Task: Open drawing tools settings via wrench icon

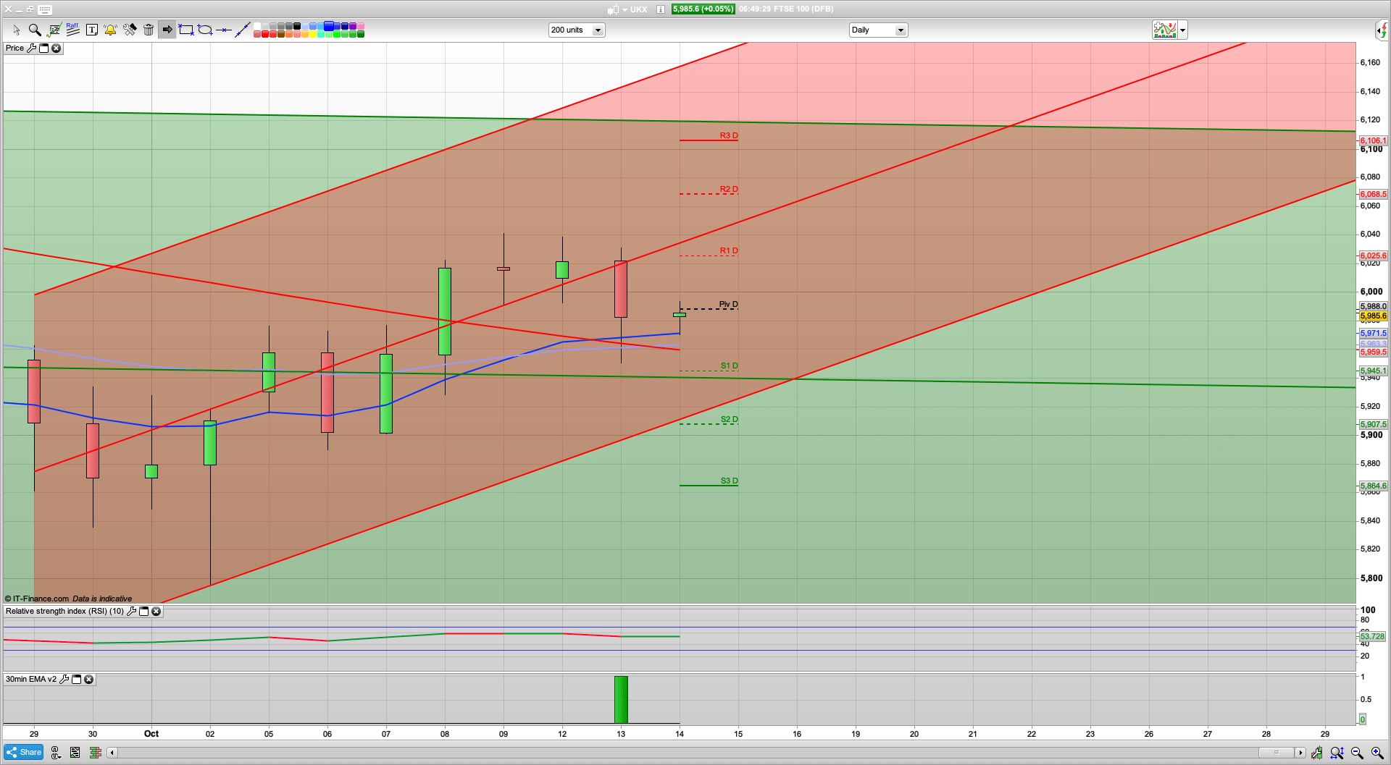Action: point(130,30)
